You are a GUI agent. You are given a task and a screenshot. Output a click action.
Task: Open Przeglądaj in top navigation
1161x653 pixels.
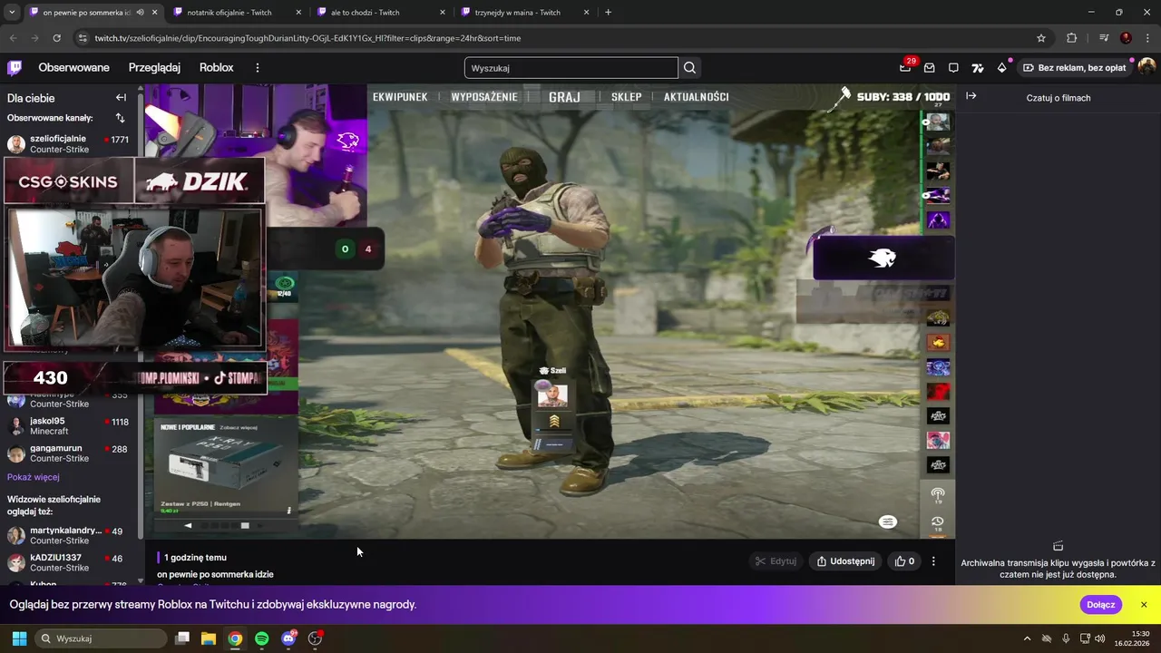coord(154,68)
